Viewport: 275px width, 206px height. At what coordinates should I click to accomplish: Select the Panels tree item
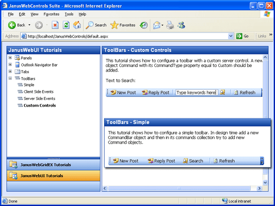point(26,58)
